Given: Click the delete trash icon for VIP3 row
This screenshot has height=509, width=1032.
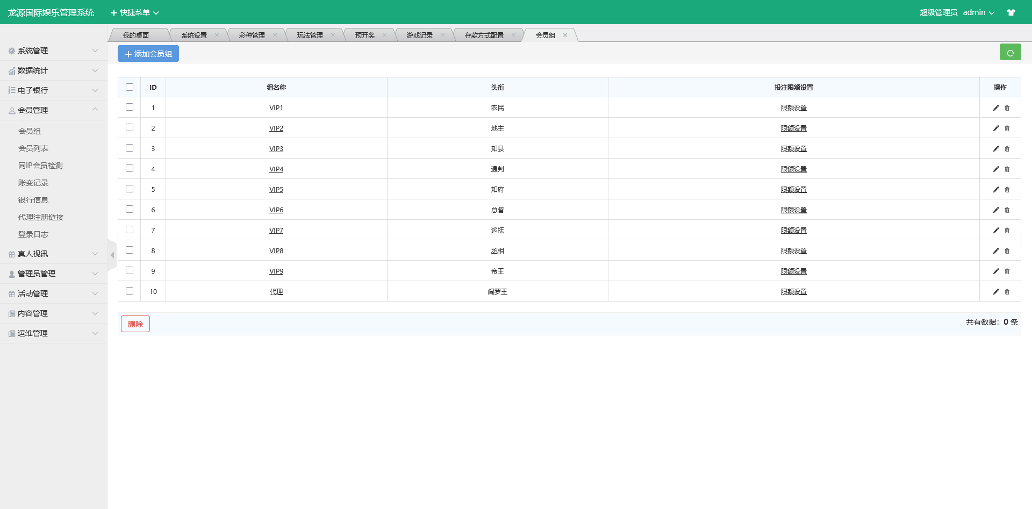Looking at the screenshot, I should (x=1007, y=149).
